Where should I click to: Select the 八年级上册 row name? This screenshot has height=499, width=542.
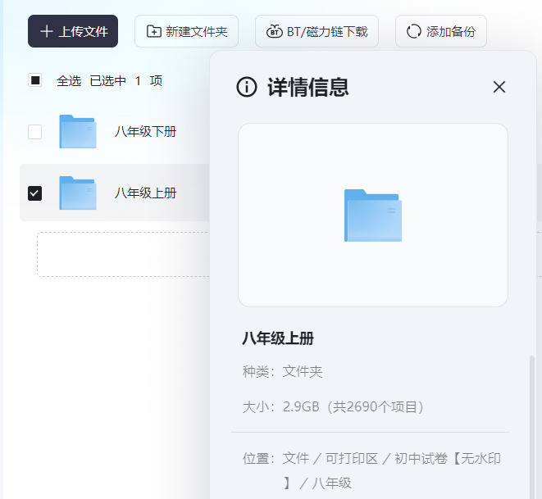tap(145, 193)
